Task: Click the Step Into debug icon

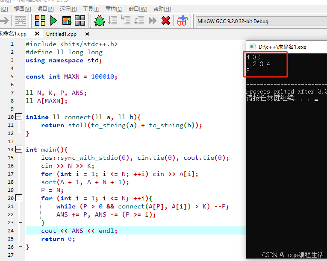Action: click(x=126, y=21)
